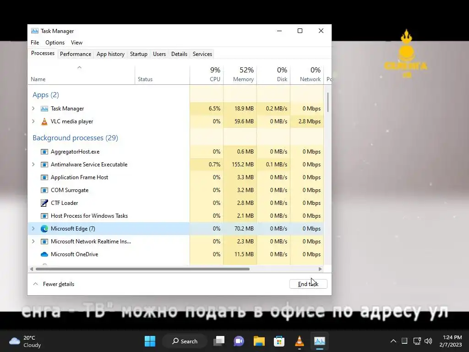Open Task View from the taskbar
This screenshot has height=352, width=469.
coord(219,341)
